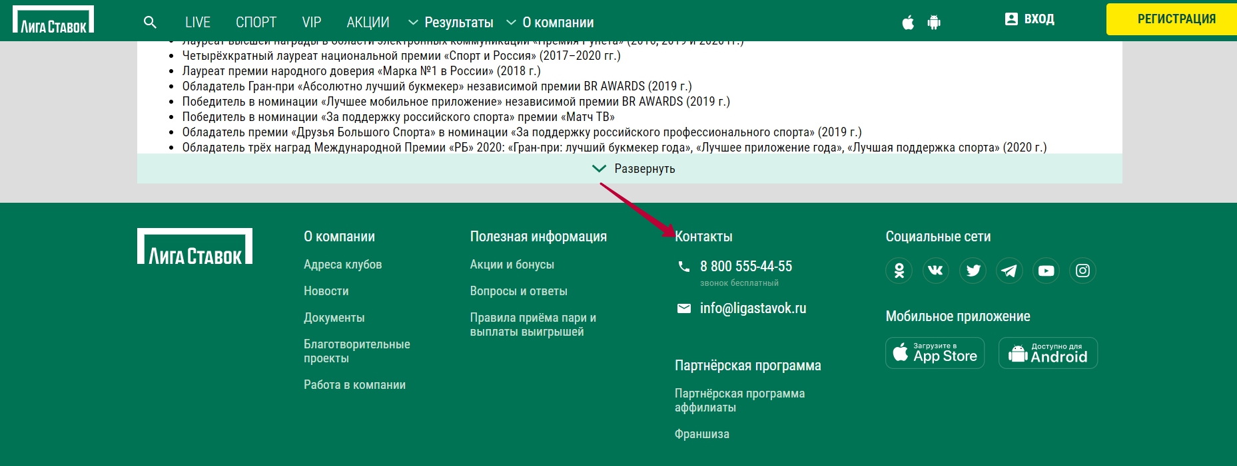Image resolution: width=1237 pixels, height=466 pixels.
Task: Click the О компании footer heading
Action: coord(340,237)
